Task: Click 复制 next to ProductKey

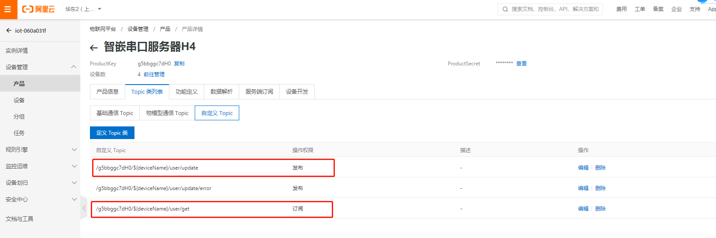Action: click(x=179, y=64)
